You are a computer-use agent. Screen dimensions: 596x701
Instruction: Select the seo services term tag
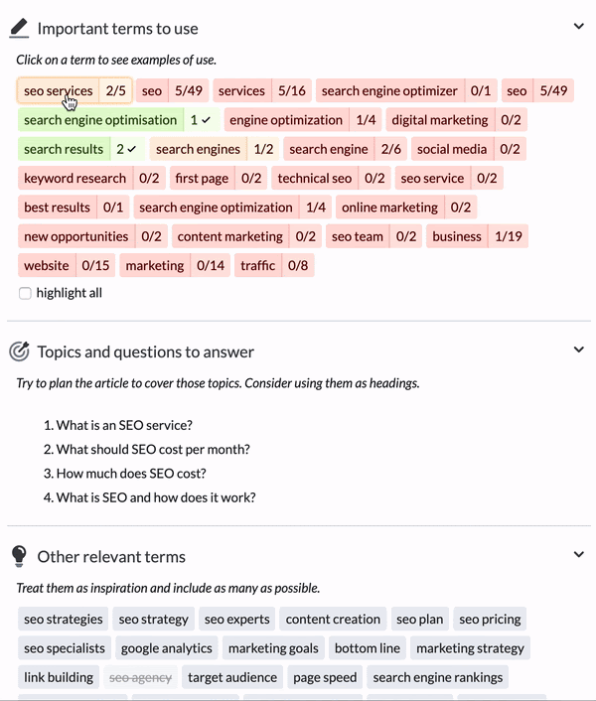click(74, 90)
